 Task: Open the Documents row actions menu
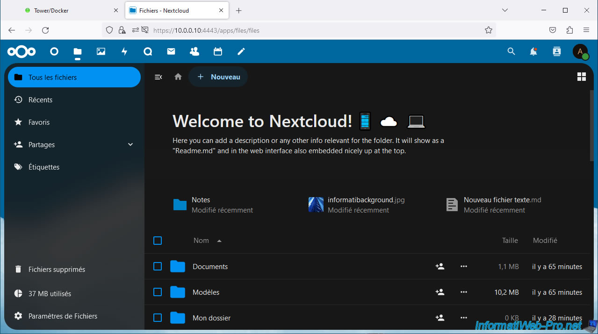point(463,266)
